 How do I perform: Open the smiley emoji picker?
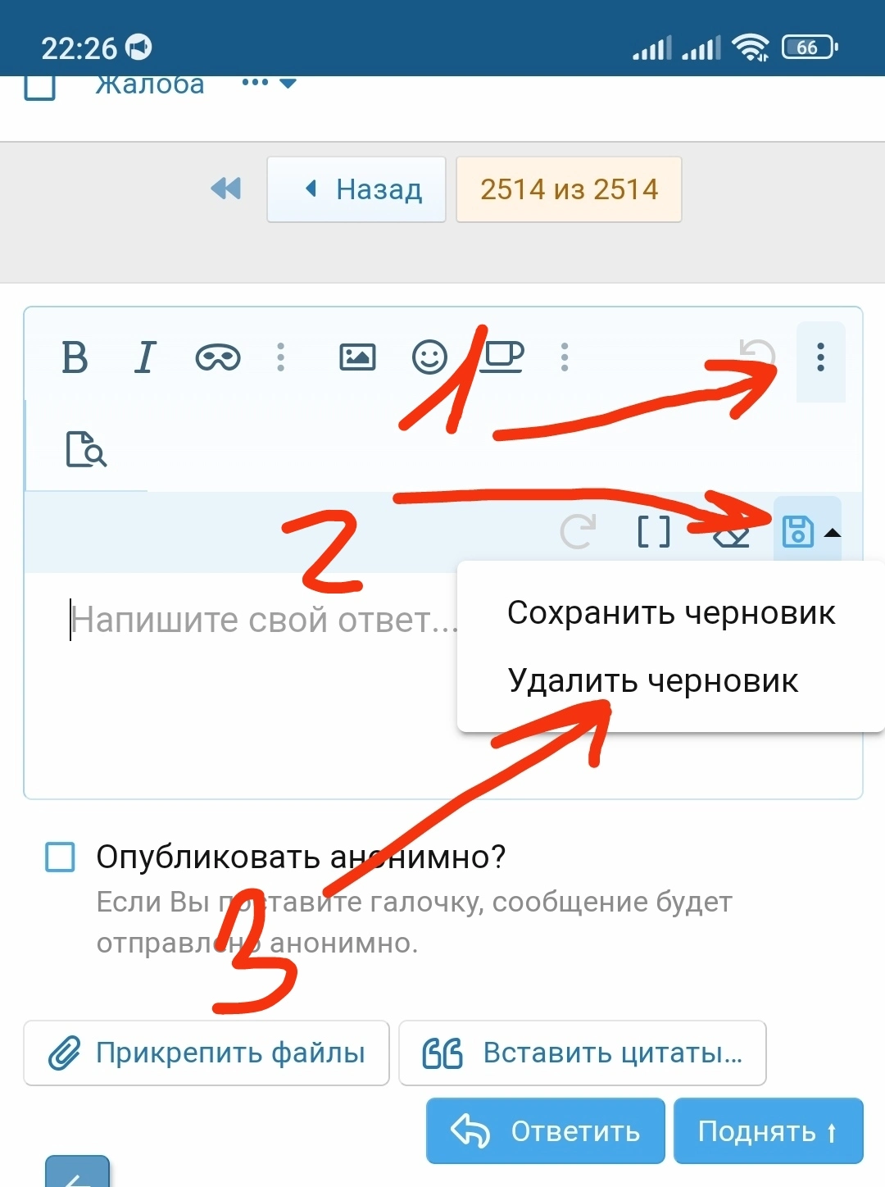(x=429, y=357)
